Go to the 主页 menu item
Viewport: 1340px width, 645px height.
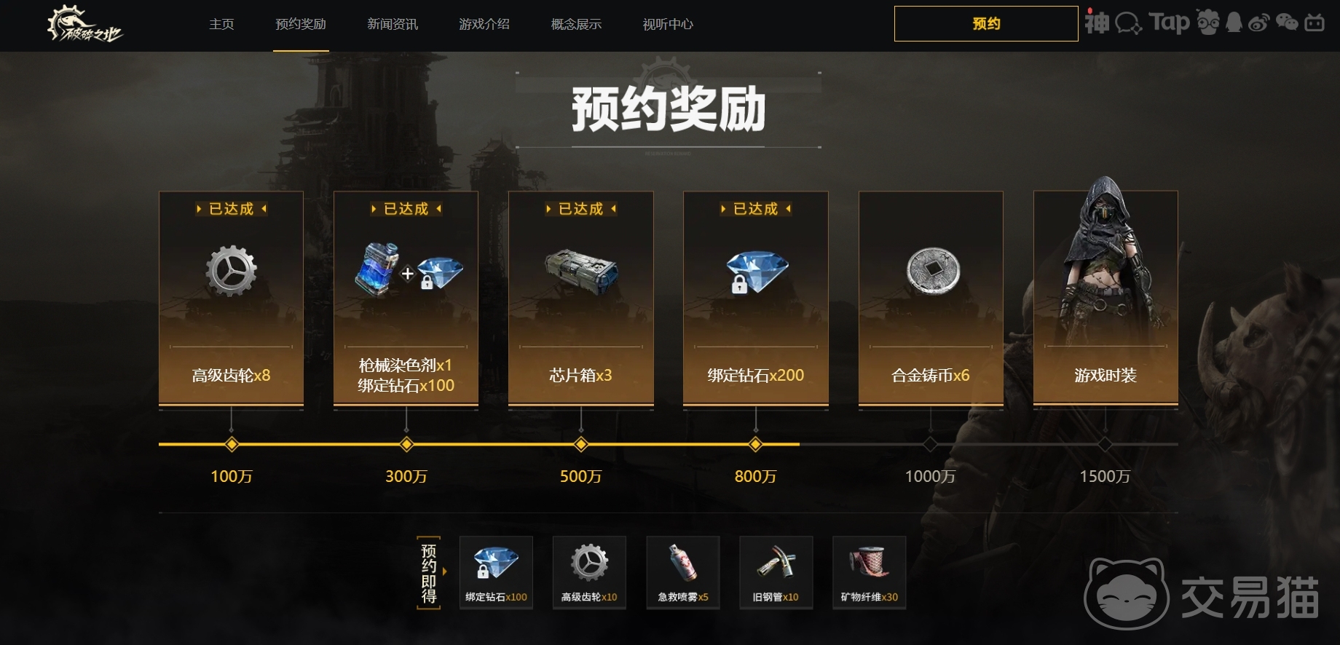(221, 24)
